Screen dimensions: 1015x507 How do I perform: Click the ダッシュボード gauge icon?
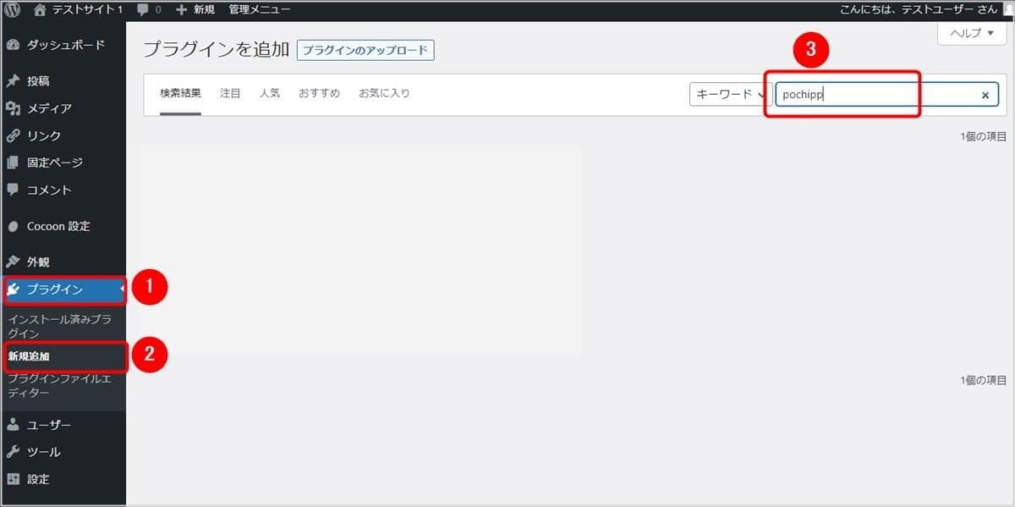(x=13, y=45)
